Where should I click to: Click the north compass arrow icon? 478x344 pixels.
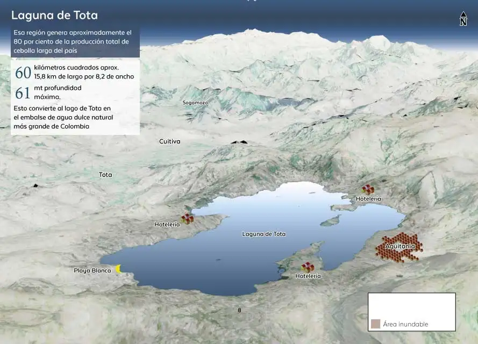[x=463, y=19]
